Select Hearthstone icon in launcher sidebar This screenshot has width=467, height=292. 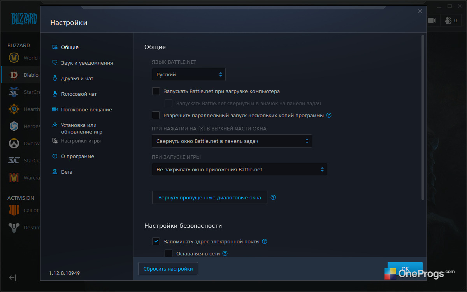tap(14, 109)
